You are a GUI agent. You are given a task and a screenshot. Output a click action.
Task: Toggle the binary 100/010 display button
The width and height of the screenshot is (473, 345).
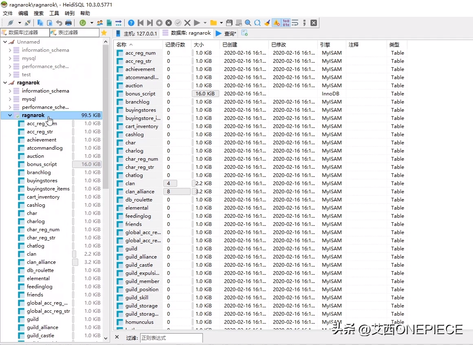point(286,23)
